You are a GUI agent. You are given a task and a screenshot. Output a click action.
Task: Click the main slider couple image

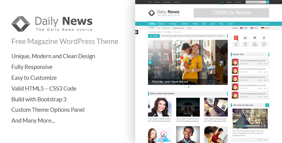[188, 62]
